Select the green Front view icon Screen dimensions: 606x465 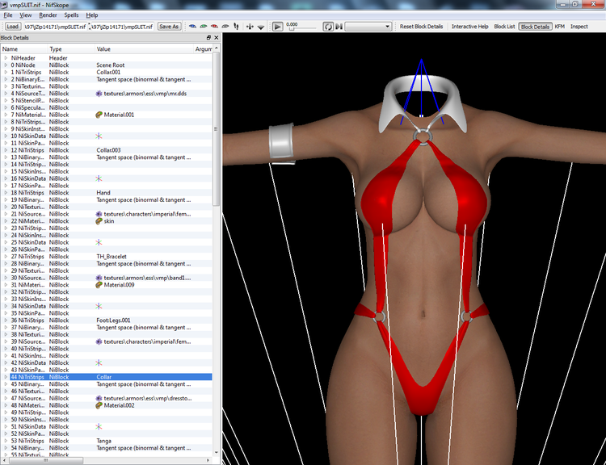click(204, 27)
